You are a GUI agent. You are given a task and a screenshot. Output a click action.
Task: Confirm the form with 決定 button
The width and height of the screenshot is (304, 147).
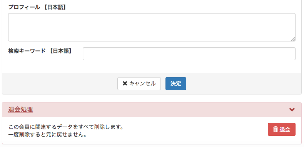[x=176, y=84]
